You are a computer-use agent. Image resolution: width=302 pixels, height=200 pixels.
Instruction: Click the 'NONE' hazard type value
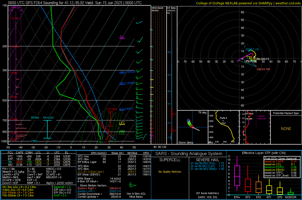coord(286,129)
